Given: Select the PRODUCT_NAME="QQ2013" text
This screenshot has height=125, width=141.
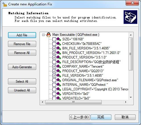Looking at the screenshot, I should tap(83, 71).
